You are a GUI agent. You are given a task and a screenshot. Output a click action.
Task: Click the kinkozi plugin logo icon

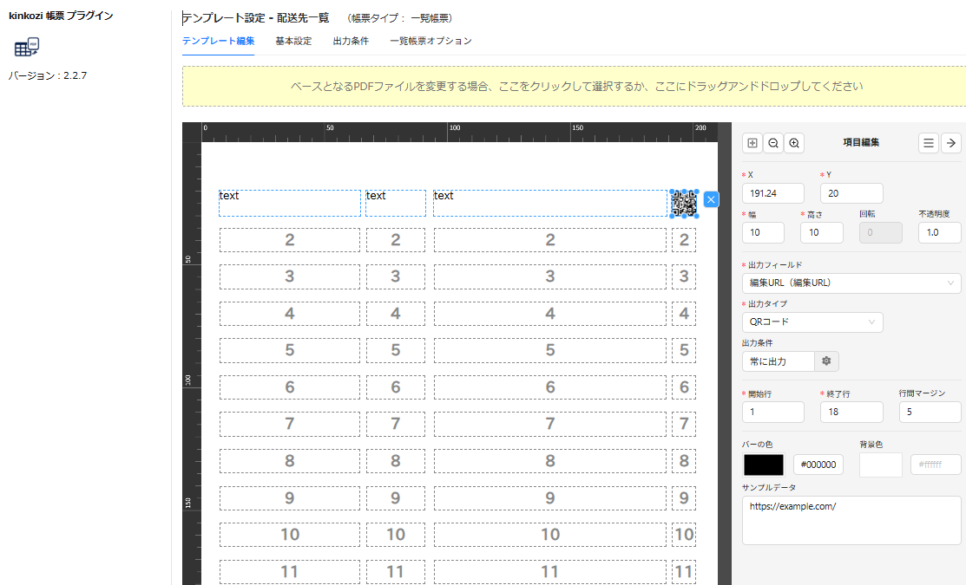coord(27,48)
